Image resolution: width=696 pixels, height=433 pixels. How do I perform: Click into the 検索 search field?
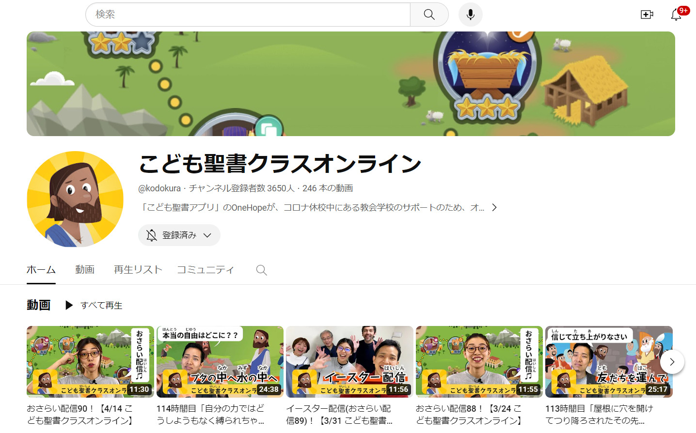point(247,15)
